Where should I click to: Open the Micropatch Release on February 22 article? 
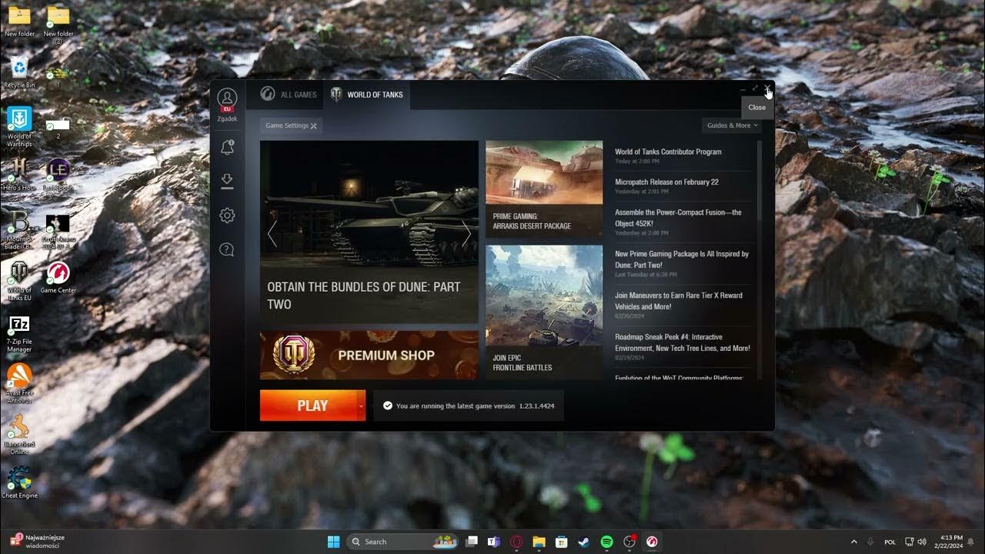(666, 182)
